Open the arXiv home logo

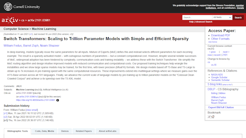click(10, 20)
